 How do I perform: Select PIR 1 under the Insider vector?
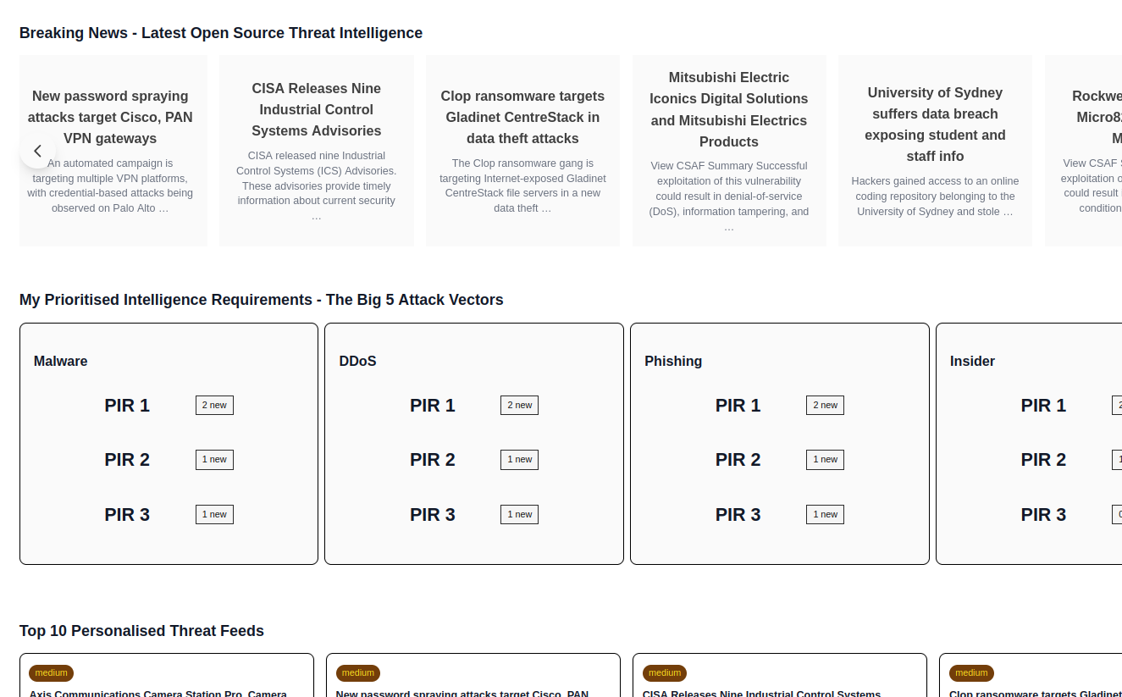pyautogui.click(x=1043, y=406)
